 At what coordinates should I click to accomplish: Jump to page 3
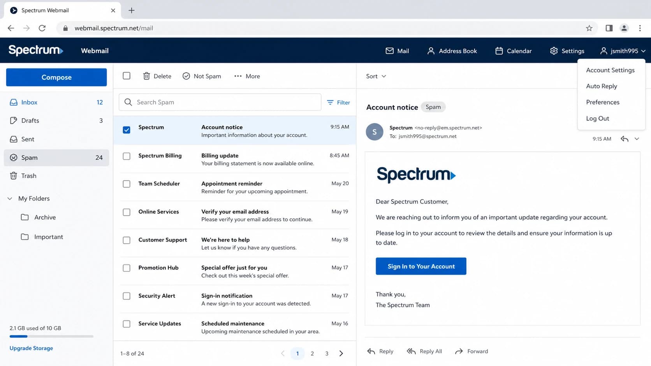[x=327, y=354]
